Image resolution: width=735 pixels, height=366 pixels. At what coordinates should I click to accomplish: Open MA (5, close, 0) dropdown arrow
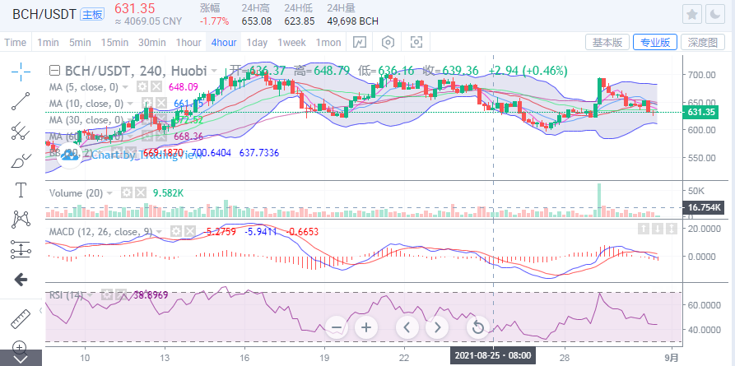click(126, 87)
